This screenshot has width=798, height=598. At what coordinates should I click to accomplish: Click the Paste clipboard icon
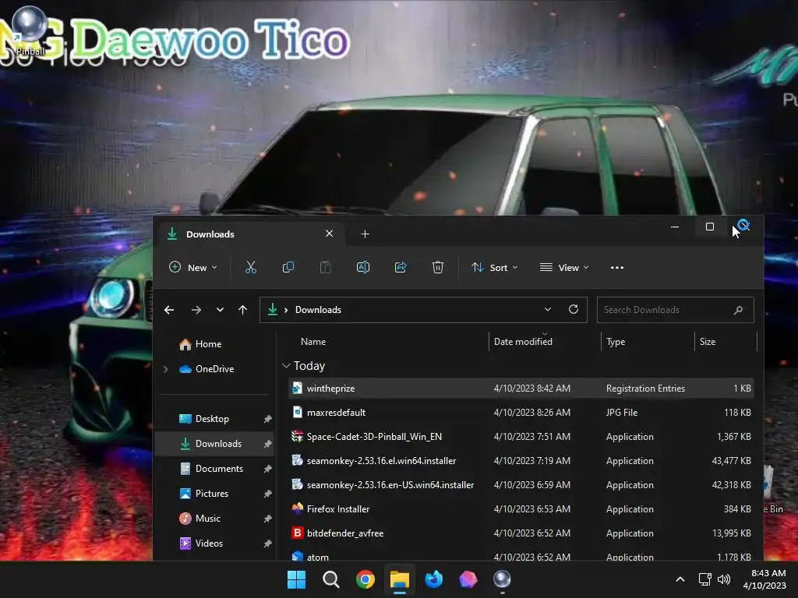tap(325, 268)
